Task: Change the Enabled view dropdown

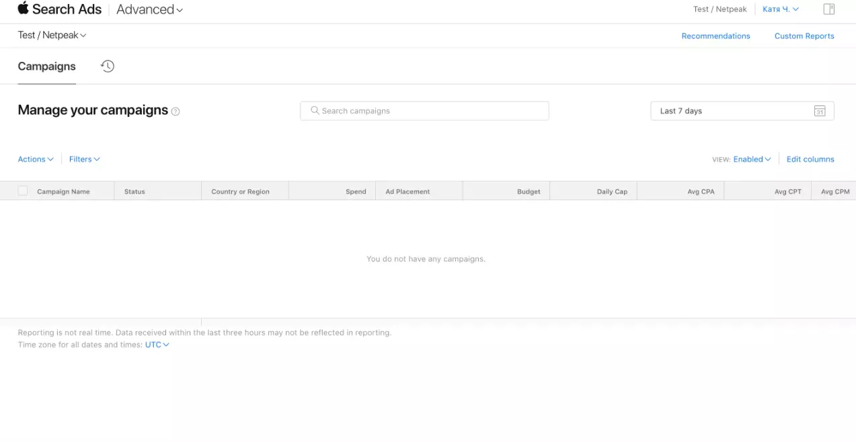Action: point(752,159)
